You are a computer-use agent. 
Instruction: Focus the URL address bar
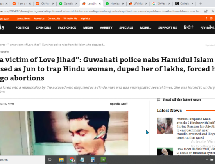tap(101, 11)
